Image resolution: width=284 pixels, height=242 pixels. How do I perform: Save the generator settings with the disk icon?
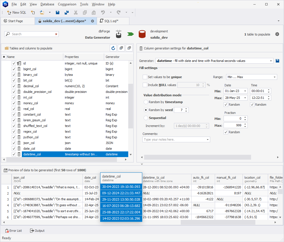(x=277, y=61)
